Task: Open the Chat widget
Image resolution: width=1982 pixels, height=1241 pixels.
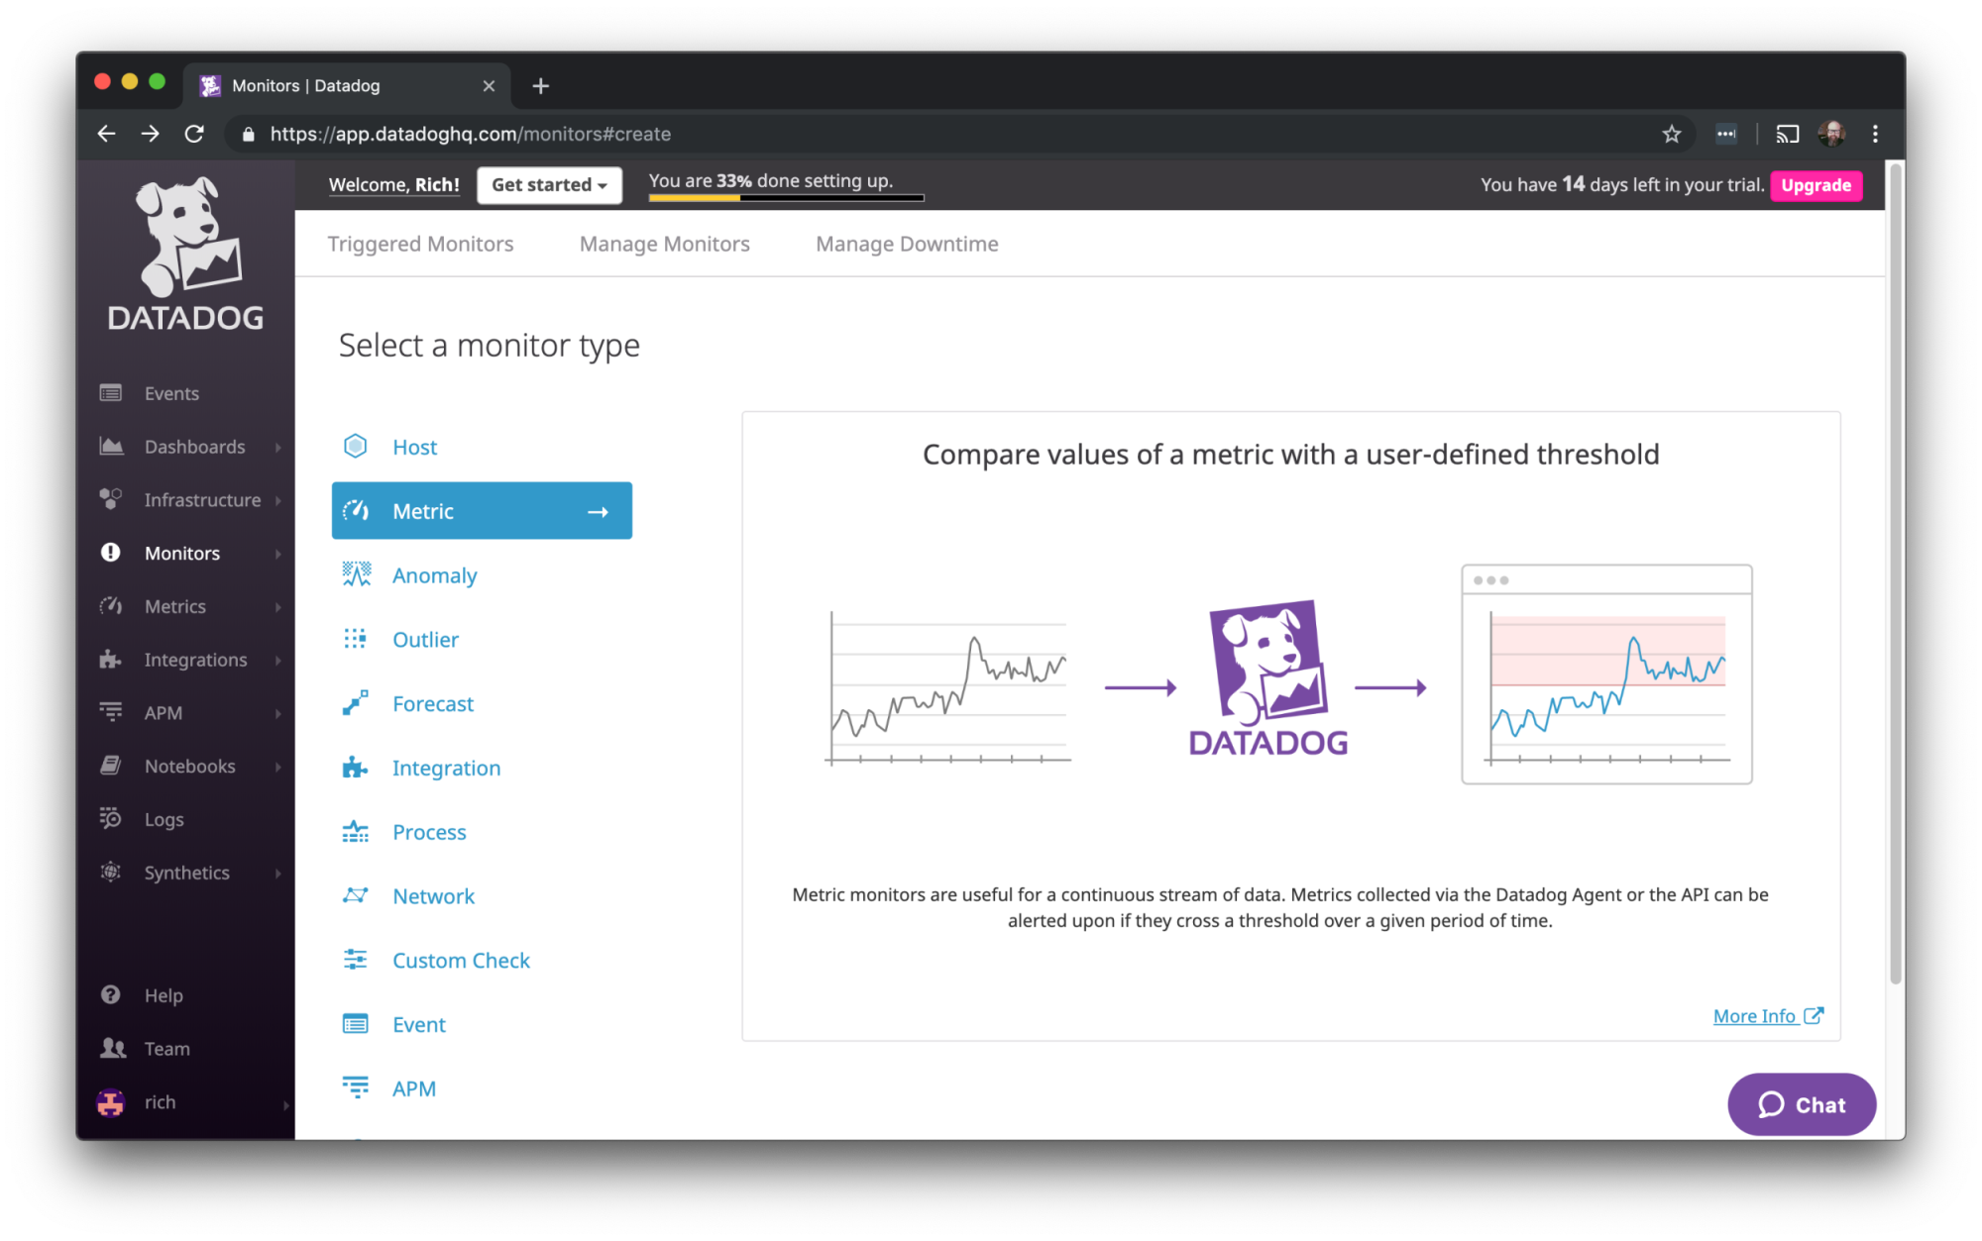Action: (1801, 1104)
